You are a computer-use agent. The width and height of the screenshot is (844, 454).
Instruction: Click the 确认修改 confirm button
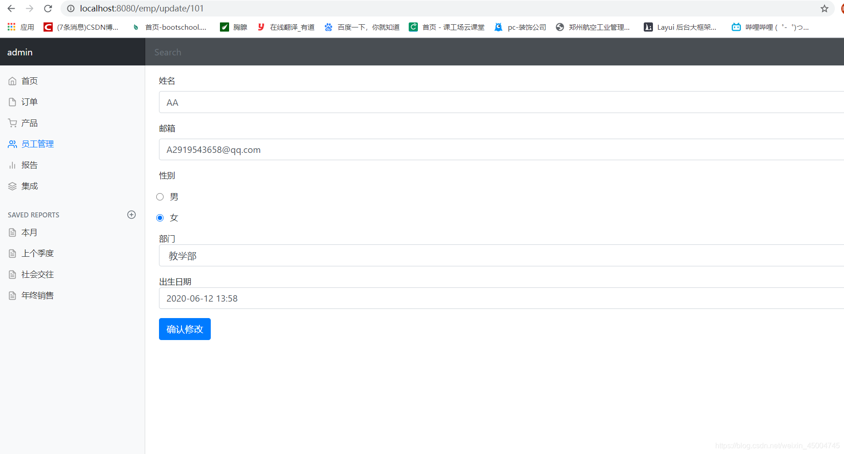(x=185, y=329)
